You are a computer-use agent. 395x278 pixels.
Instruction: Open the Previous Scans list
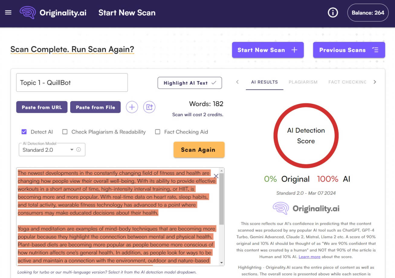[349, 50]
